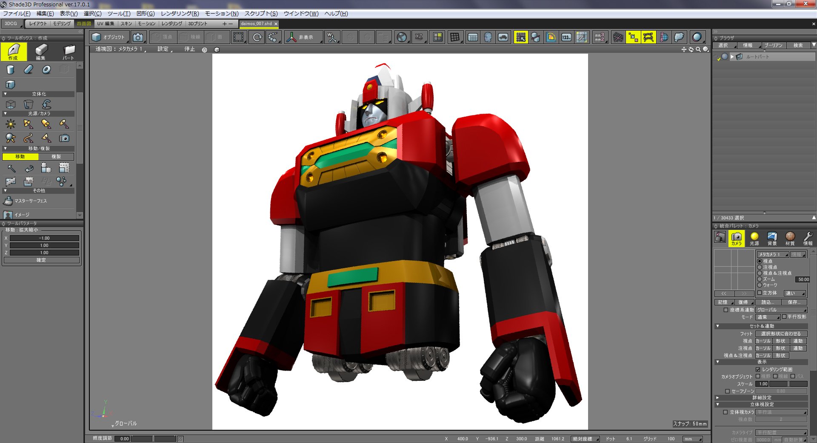Click the yellow grid snap icon
817x443 pixels.
pos(520,37)
